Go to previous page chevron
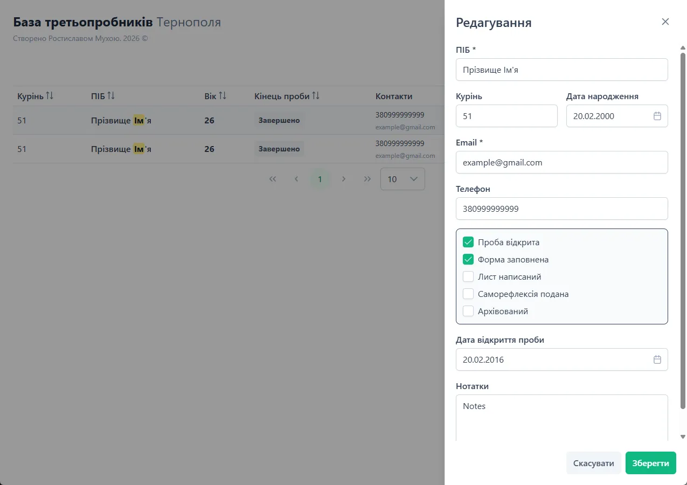The height and width of the screenshot is (485, 687). [x=296, y=179]
